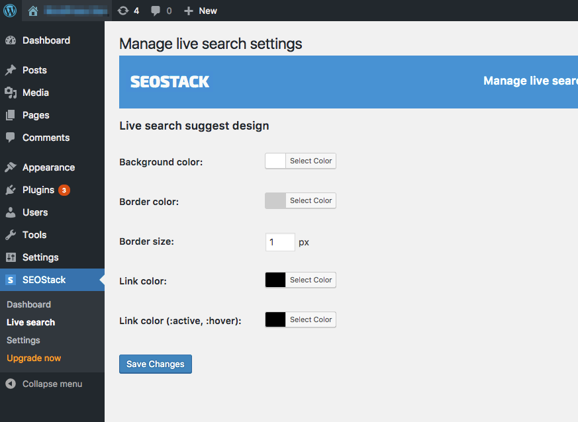Viewport: 578px width, 422px height.
Task: Click the Appearance paintbrush icon
Action: point(11,167)
